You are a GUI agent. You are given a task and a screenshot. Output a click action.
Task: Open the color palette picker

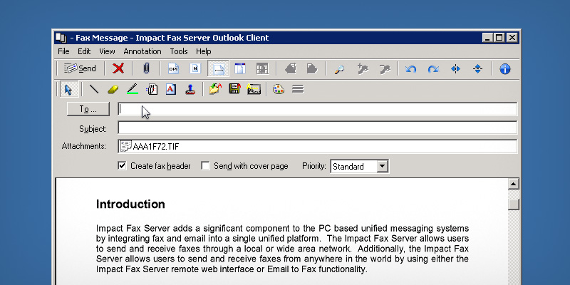278,89
